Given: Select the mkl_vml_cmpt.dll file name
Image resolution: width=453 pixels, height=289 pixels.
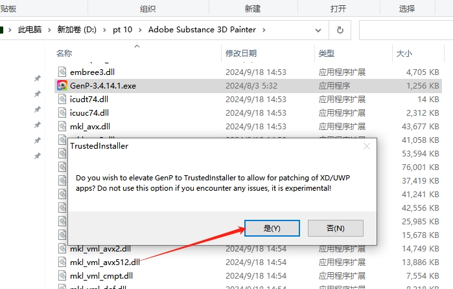Looking at the screenshot, I should click(101, 275).
